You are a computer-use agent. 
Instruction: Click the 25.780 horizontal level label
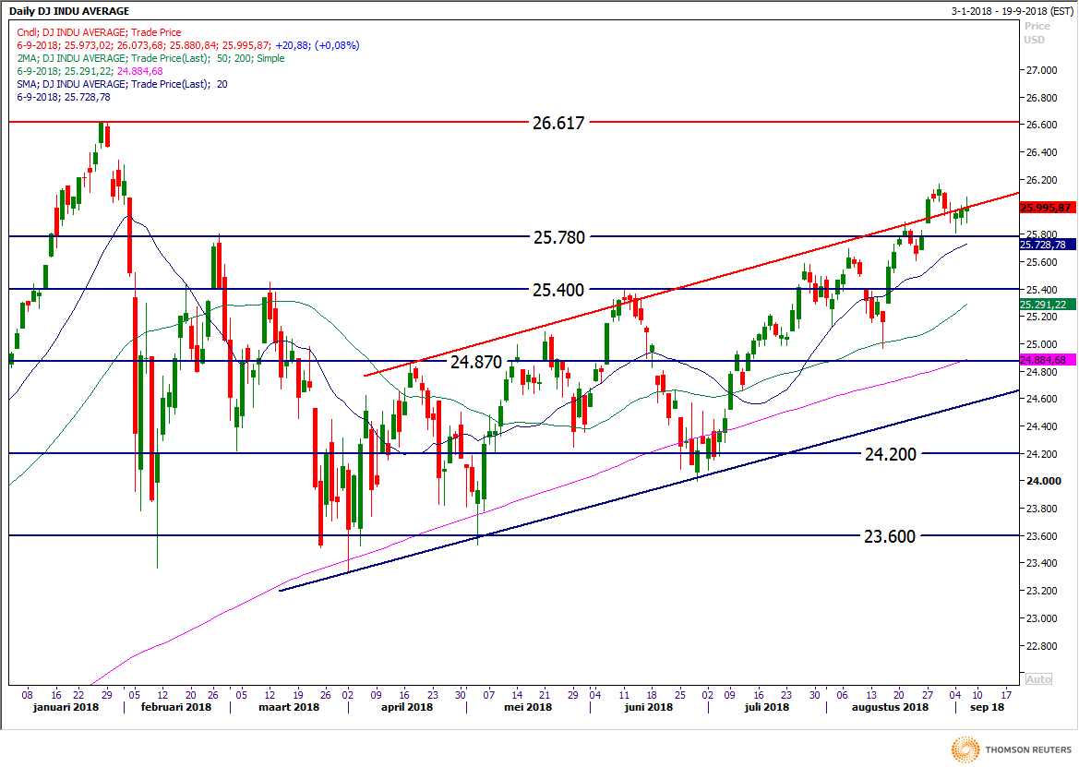[558, 237]
